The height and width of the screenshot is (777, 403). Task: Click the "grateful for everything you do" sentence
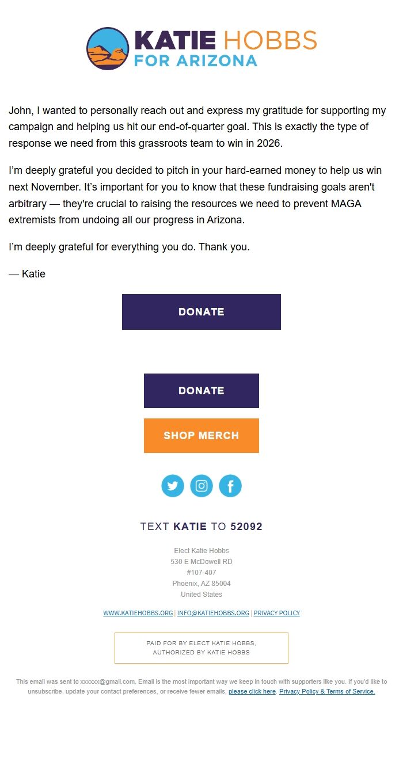pyautogui.click(x=130, y=247)
